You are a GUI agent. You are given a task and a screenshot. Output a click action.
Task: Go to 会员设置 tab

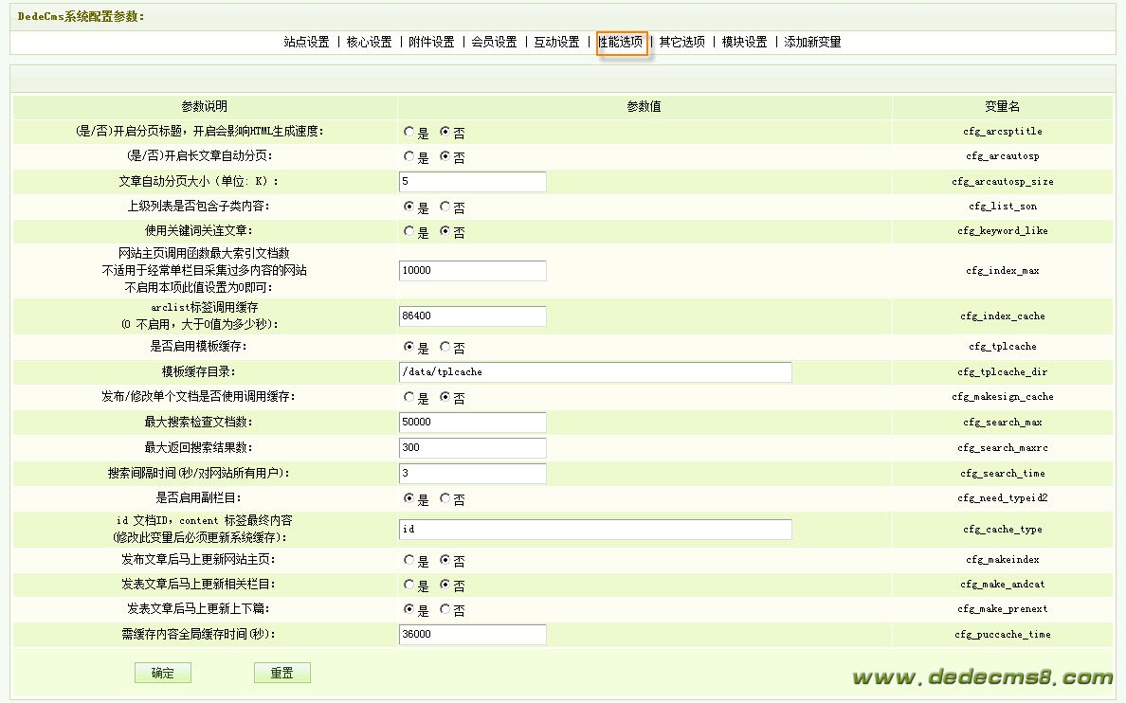(494, 43)
